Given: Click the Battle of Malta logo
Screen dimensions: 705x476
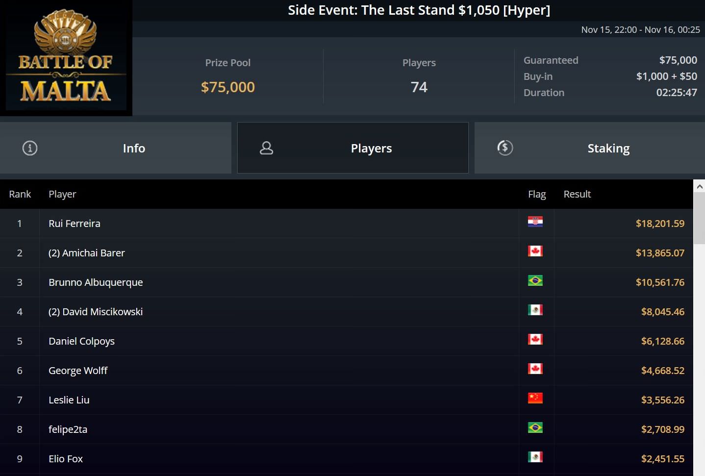Looking at the screenshot, I should coord(66,58).
